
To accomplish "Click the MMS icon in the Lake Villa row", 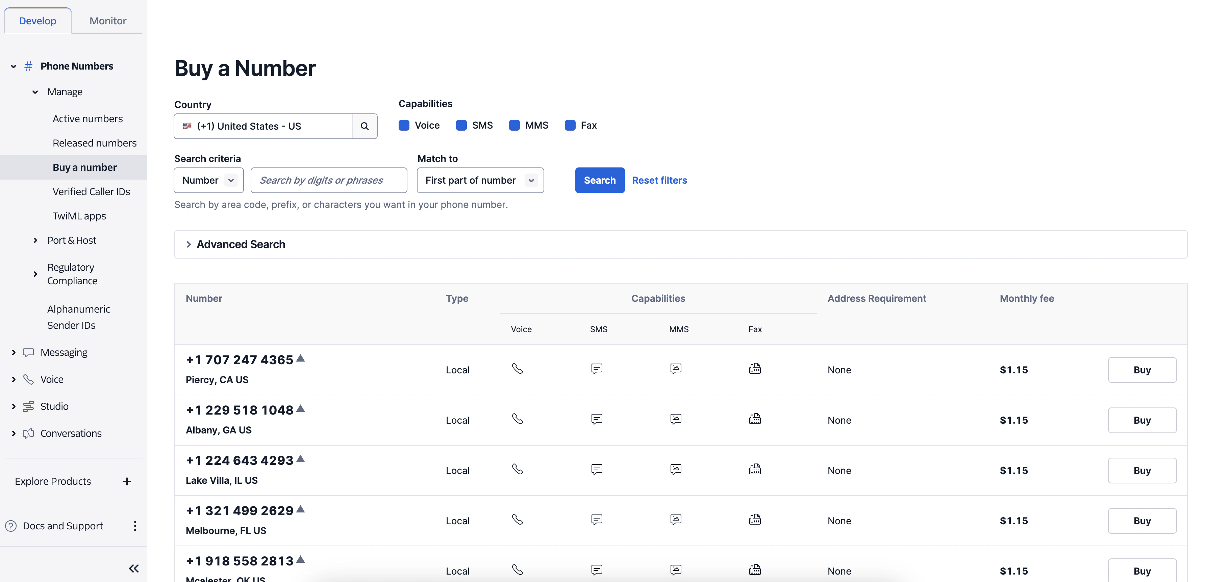I will 676,469.
